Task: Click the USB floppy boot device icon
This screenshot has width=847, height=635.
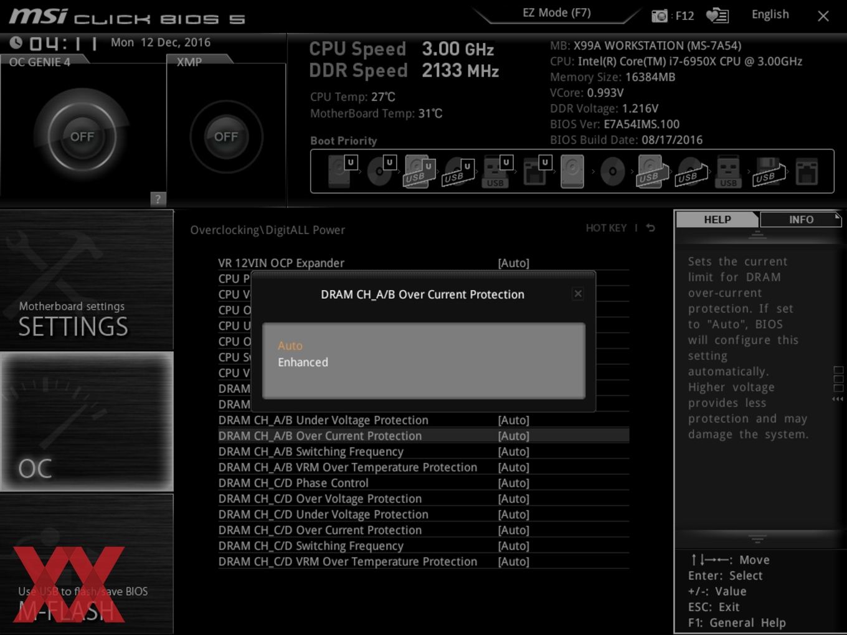Action: 768,171
